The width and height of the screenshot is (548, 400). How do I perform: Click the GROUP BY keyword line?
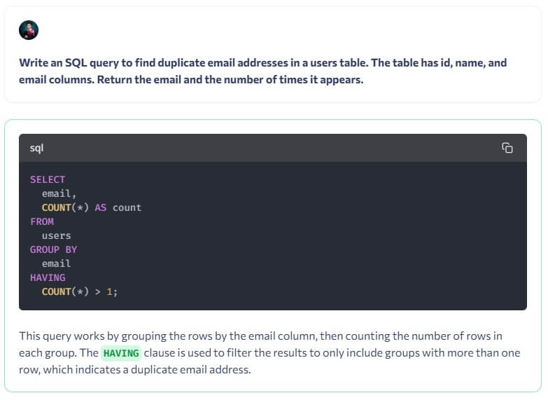pos(53,249)
